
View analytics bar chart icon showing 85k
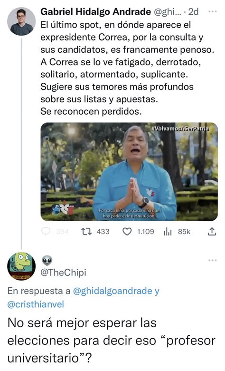tap(168, 232)
